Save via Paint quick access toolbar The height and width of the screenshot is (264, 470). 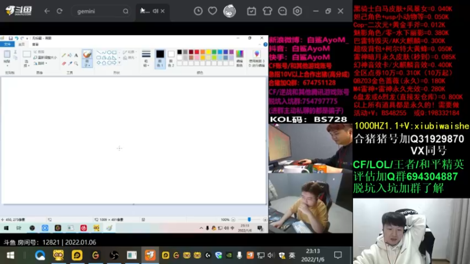[11, 38]
